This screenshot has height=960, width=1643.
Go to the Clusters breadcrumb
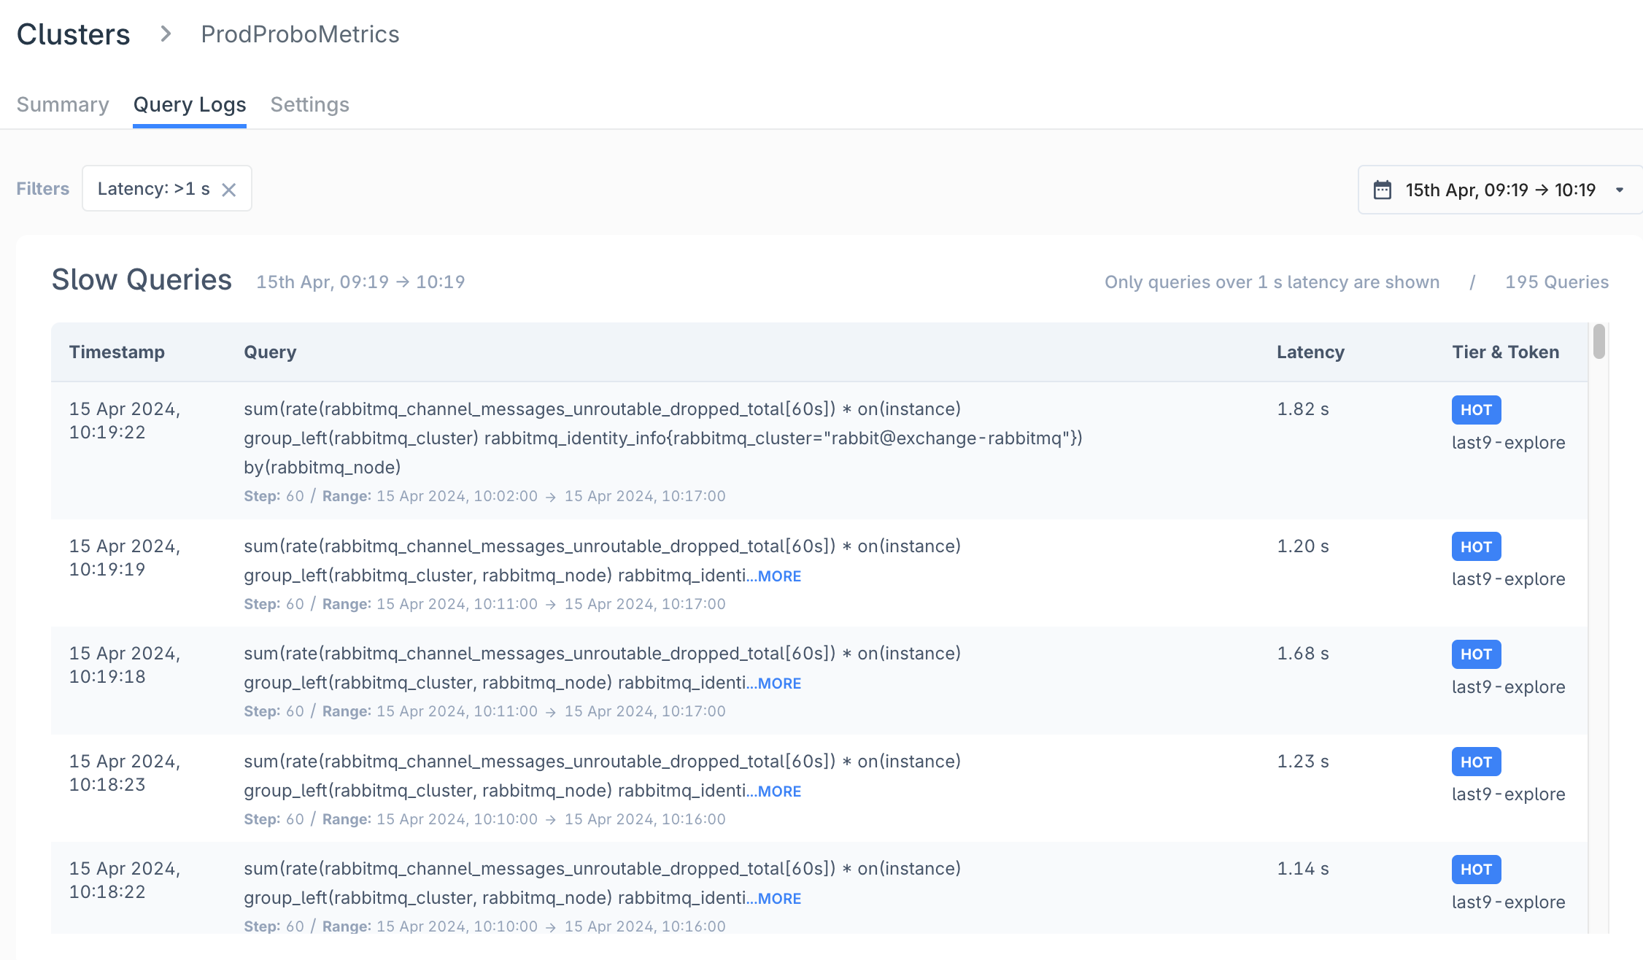(x=73, y=34)
